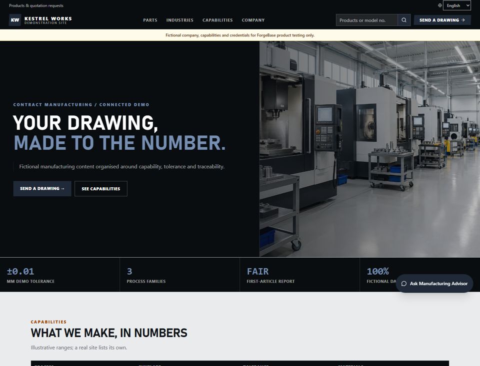
Task: Click the globe language icon
Action: [x=440, y=5]
